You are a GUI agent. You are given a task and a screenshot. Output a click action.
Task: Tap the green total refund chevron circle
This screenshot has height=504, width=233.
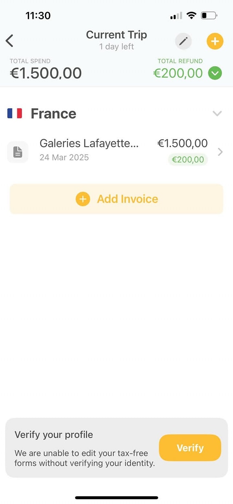215,73
